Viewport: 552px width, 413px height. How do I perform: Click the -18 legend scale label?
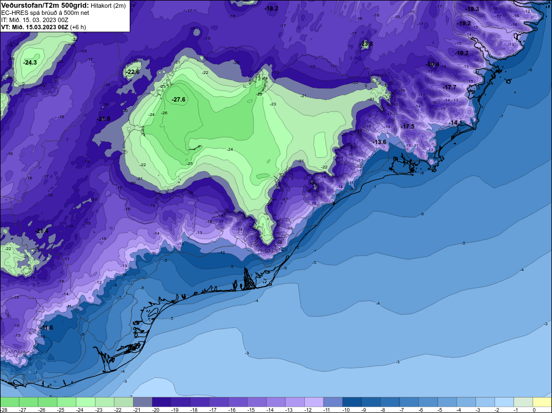(x=194, y=410)
